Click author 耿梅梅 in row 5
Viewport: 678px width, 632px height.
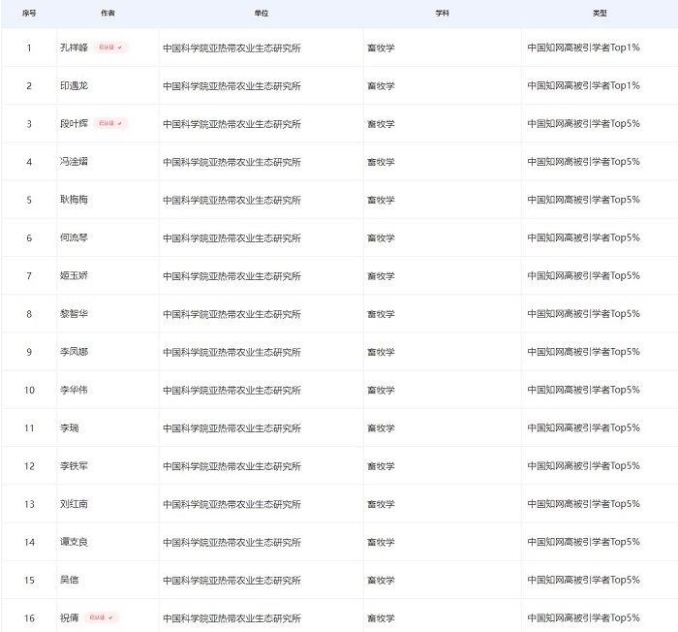(74, 200)
